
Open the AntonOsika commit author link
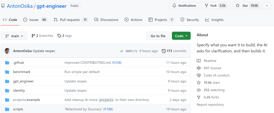[x=23, y=51]
